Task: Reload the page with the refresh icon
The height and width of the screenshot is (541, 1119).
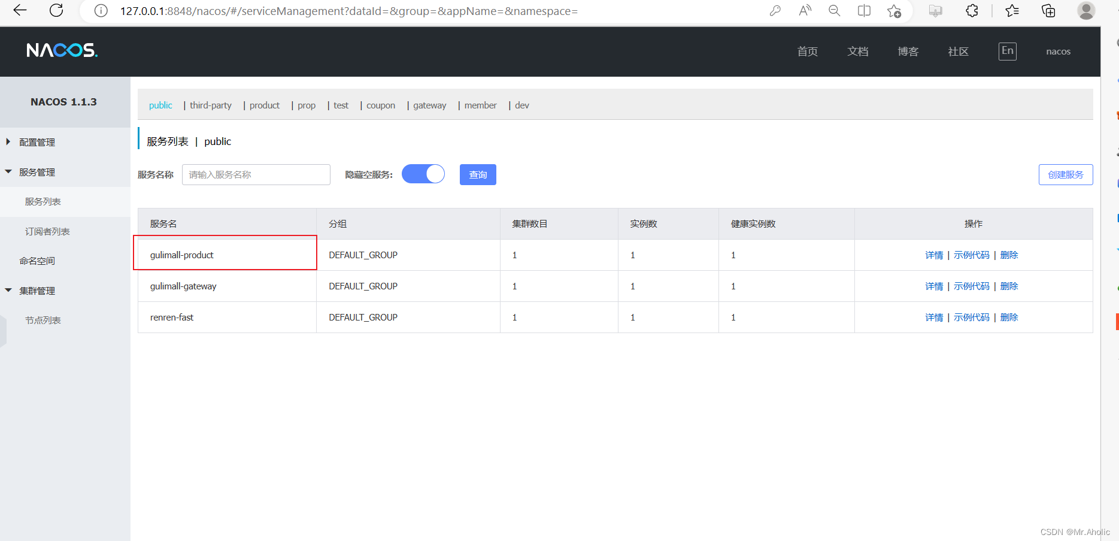Action: 57,10
